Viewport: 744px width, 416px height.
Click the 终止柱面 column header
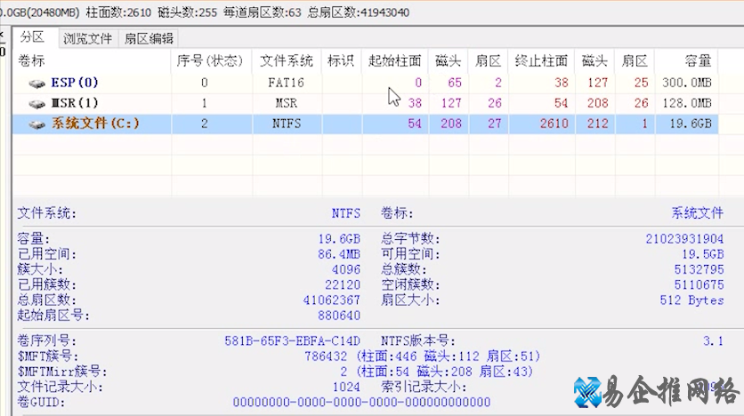(541, 60)
